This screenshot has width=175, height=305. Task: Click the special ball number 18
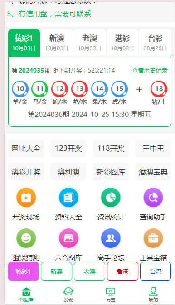pos(159,89)
